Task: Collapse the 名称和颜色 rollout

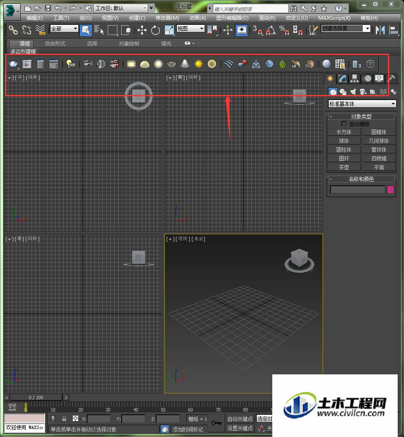Action: point(361,179)
